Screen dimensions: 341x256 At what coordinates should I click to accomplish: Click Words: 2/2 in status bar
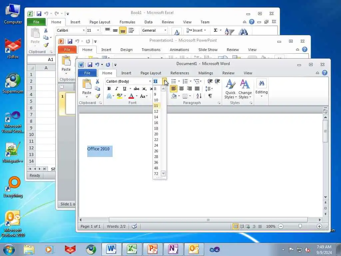116,226
